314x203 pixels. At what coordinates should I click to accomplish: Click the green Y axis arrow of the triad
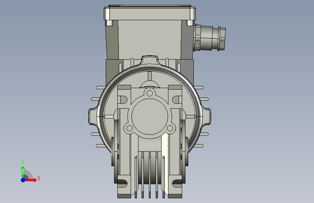[x=23, y=172]
